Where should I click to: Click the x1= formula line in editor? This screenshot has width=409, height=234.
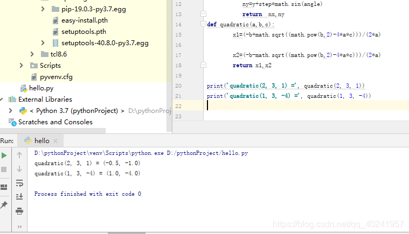pos(307,34)
